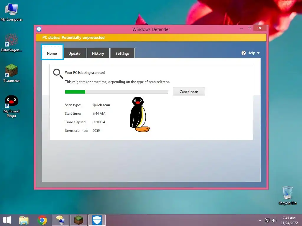Viewport: 302px width, 226px height.
Task: Close the Windows Defender window
Action: coord(260,28)
